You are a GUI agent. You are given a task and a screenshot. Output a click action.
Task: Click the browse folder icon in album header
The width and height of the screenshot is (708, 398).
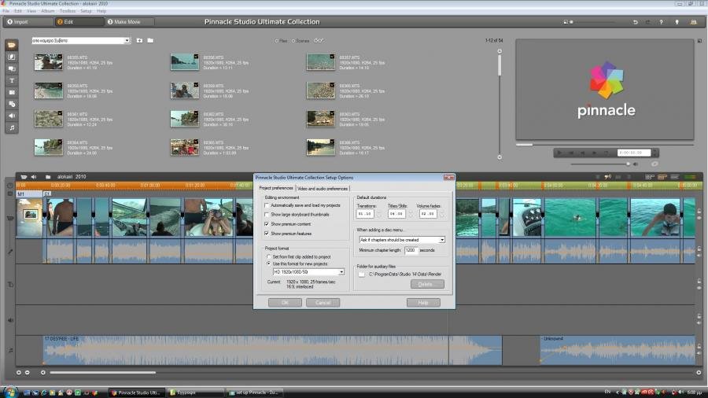pyautogui.click(x=150, y=41)
